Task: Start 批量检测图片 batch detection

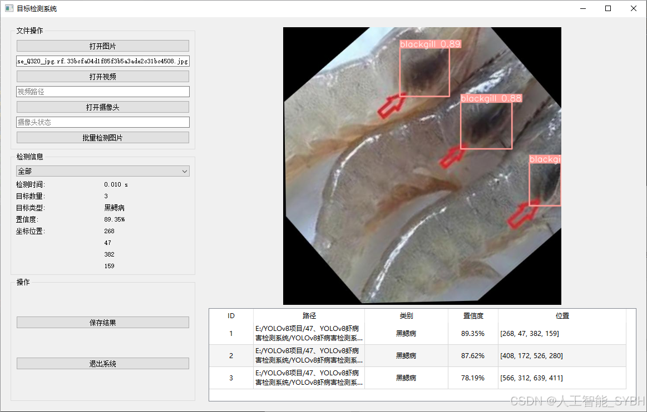Action: click(103, 138)
